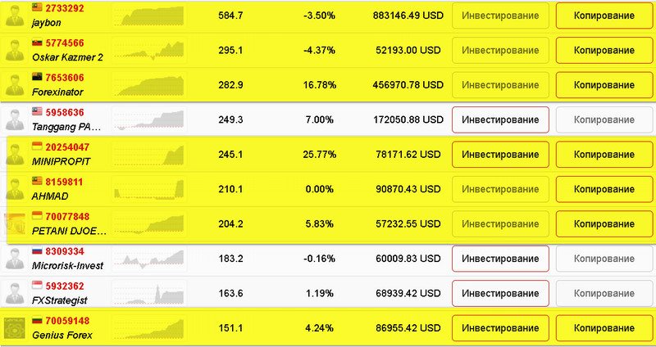Click Копирование in Genius Forex row
The image size is (656, 347).
coord(604,328)
